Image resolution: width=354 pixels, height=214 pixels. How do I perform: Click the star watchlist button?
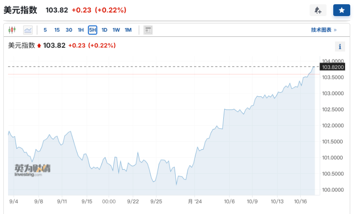tap(341, 10)
